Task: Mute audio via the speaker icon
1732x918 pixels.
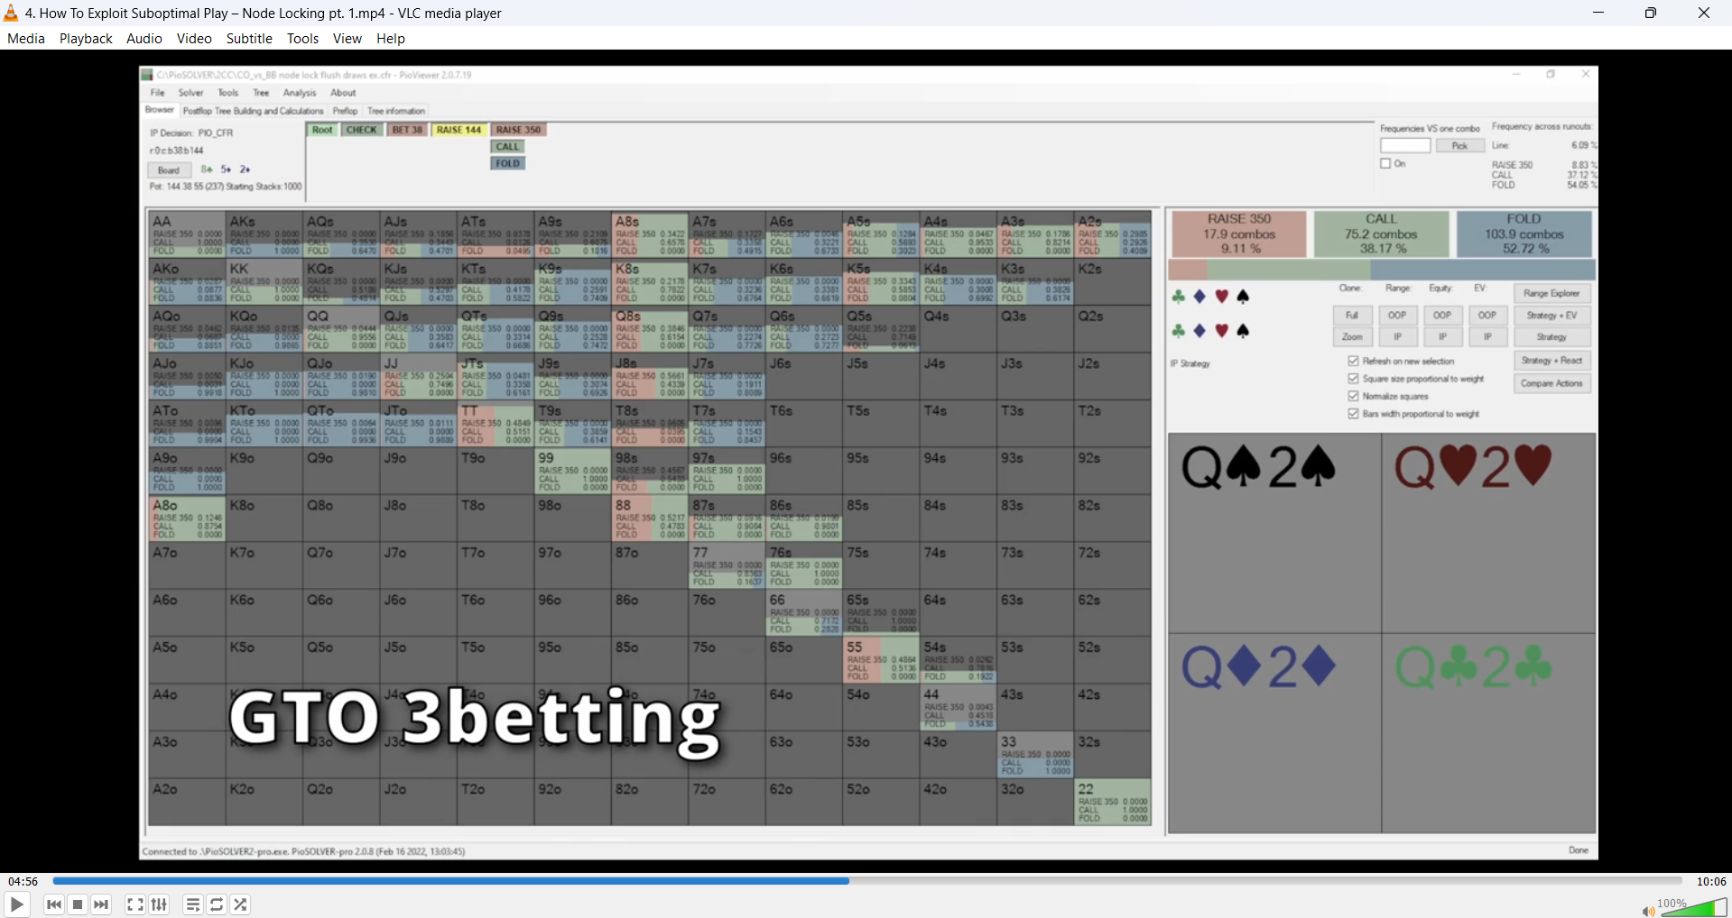Action: 1648,911
